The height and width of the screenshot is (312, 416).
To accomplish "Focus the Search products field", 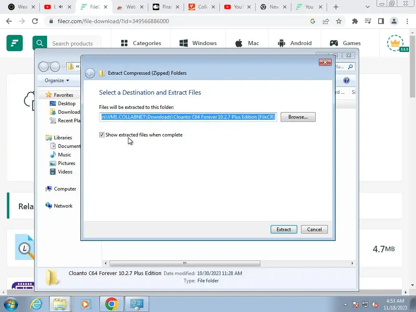I will (74, 43).
